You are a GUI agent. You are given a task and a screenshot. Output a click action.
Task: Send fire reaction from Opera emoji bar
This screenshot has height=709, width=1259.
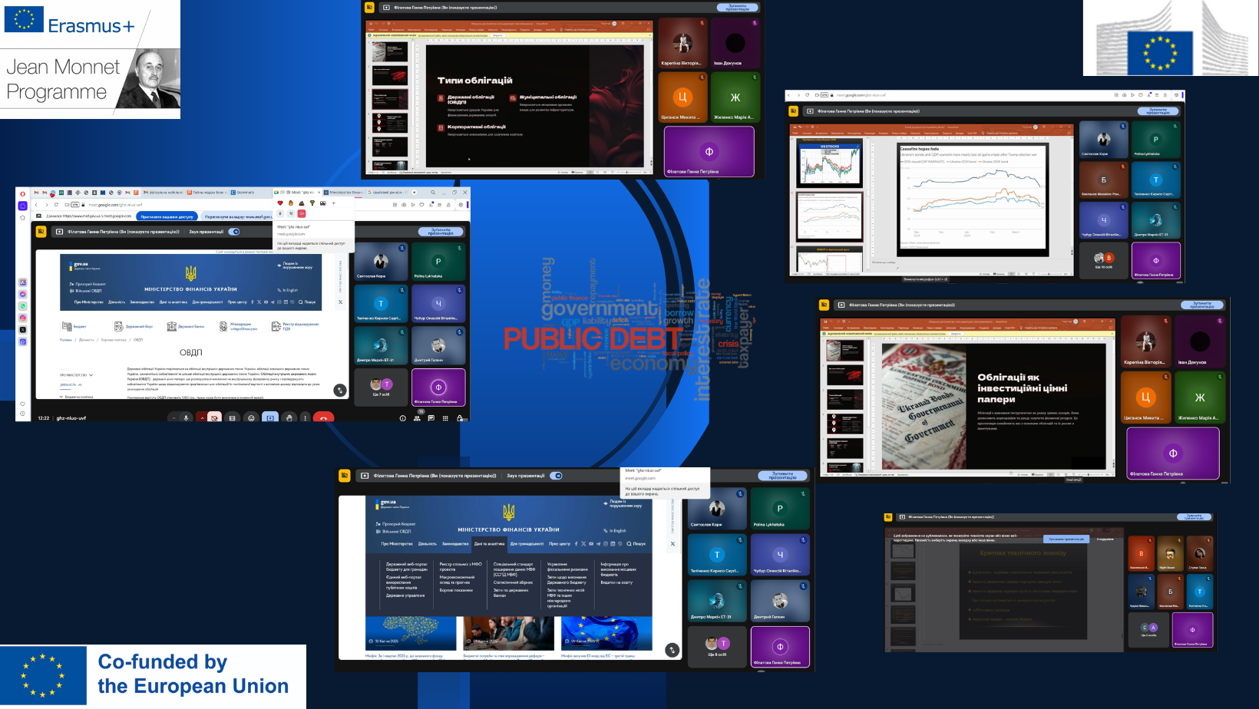tap(291, 203)
